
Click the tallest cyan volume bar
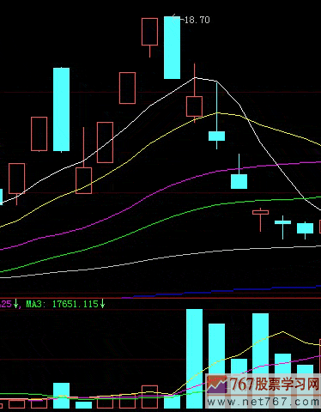(194, 359)
